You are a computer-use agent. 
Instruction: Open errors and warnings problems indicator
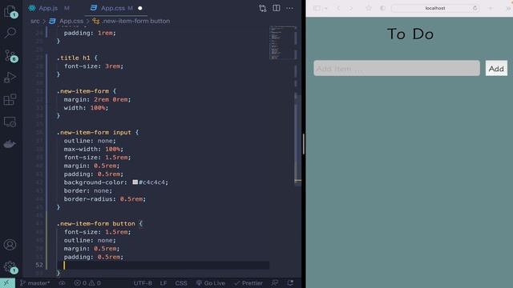tap(87, 283)
